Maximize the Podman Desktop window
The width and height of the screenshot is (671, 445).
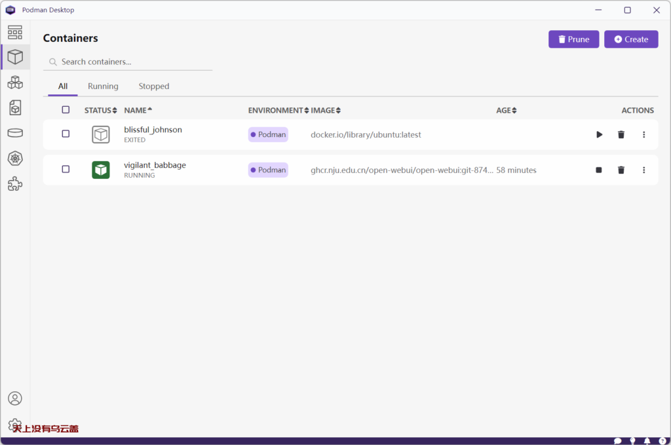[627, 10]
